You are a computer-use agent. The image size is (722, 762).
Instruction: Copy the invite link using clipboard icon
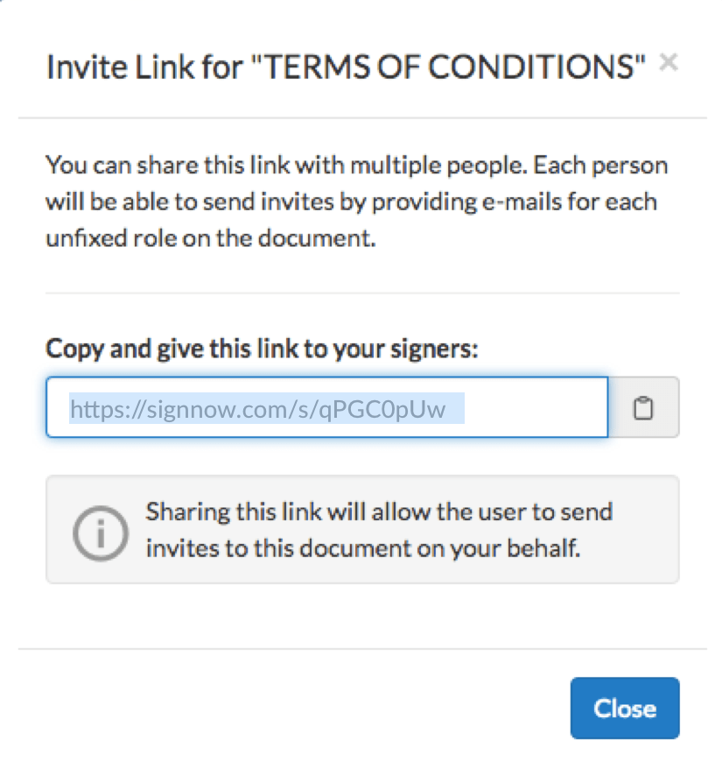(x=643, y=407)
